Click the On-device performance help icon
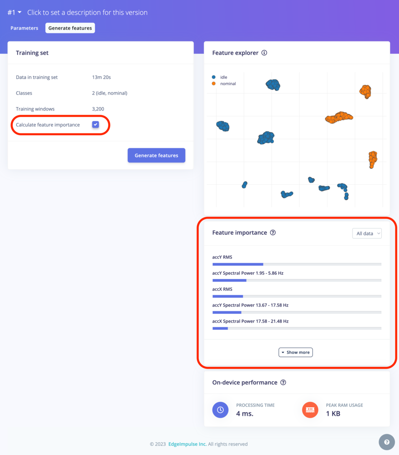 coord(283,383)
